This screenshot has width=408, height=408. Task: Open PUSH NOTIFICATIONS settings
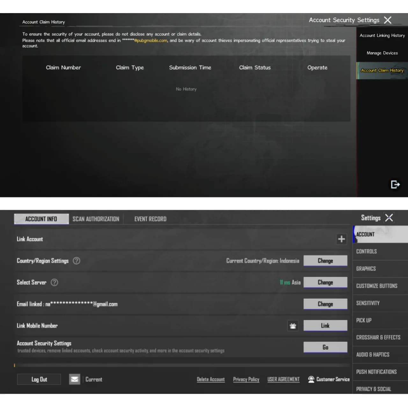(380, 372)
